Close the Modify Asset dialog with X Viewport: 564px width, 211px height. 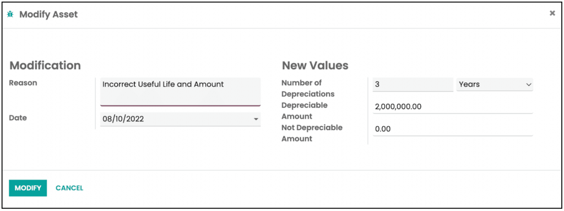click(552, 13)
